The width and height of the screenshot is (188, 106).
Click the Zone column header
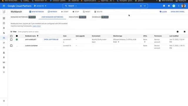pyautogui.click(x=65, y=36)
